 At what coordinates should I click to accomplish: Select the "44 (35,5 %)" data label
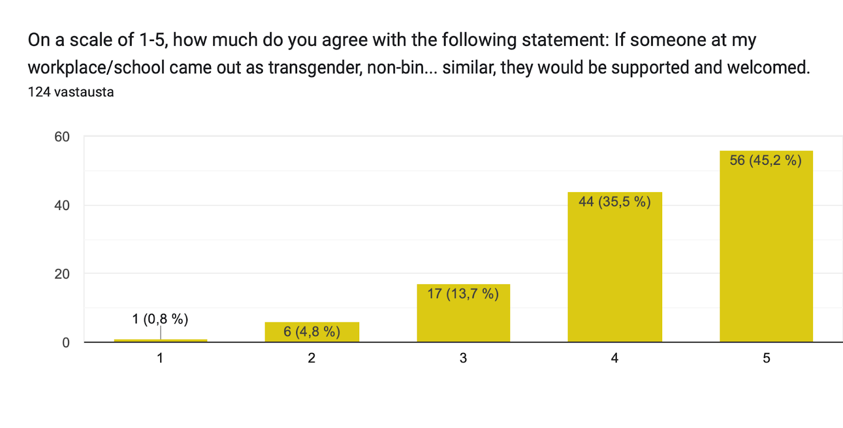click(x=614, y=202)
